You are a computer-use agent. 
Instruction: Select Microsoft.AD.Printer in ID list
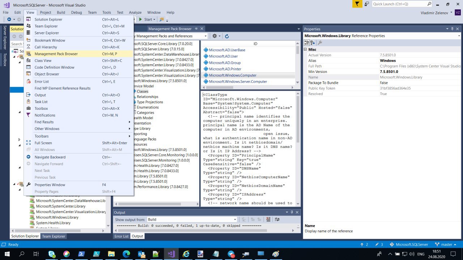[x=225, y=69]
